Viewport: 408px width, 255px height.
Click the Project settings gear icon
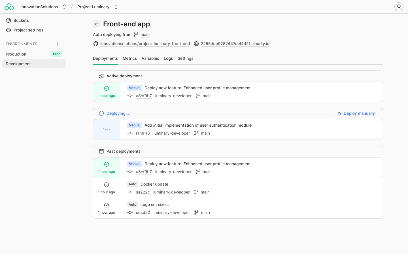(x=8, y=30)
